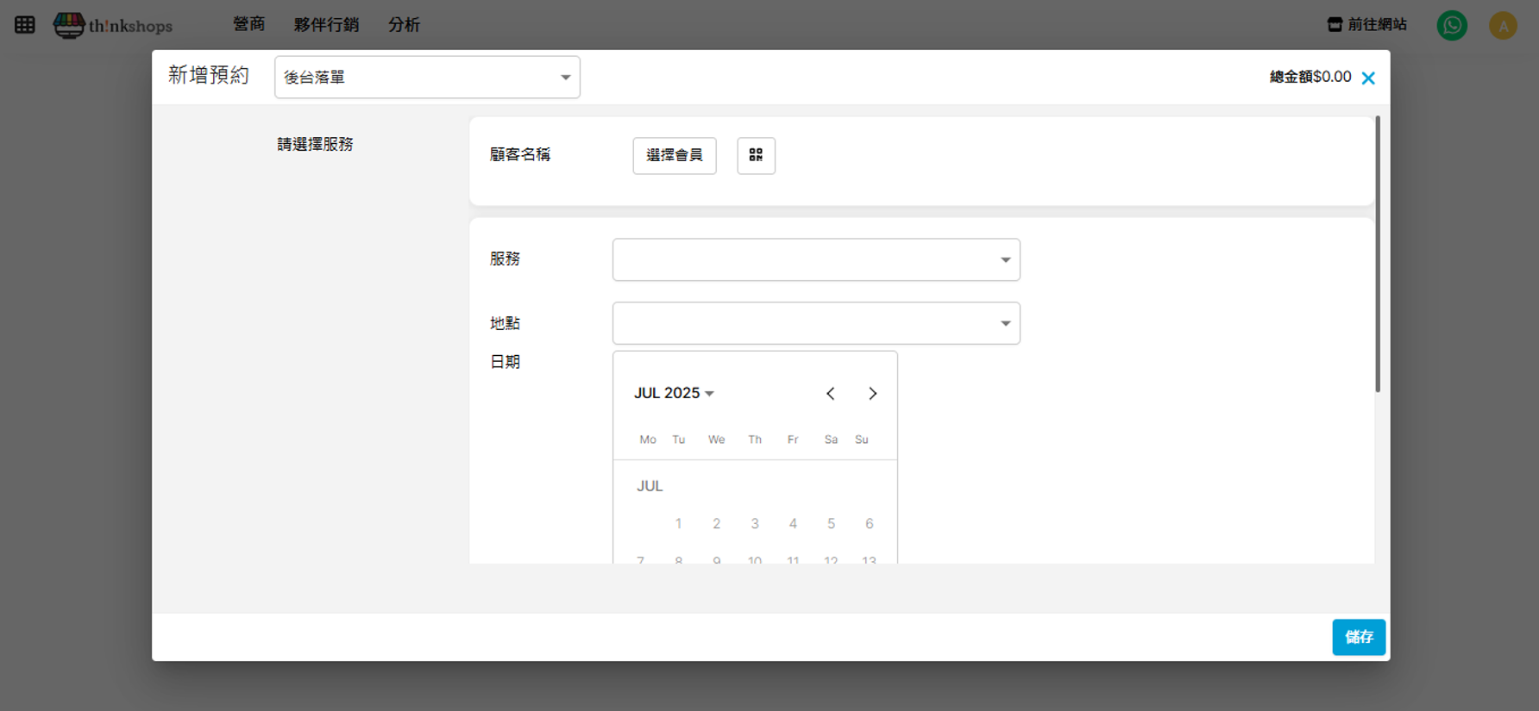The width and height of the screenshot is (1539, 711).
Task: Open the 營商 menu
Action: pos(248,25)
